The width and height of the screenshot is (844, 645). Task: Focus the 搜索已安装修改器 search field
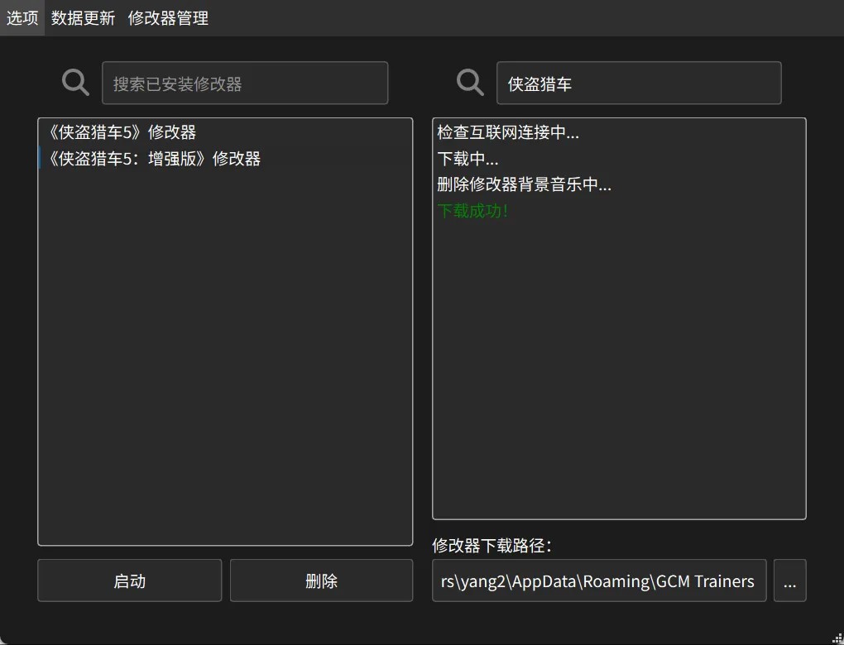[245, 83]
